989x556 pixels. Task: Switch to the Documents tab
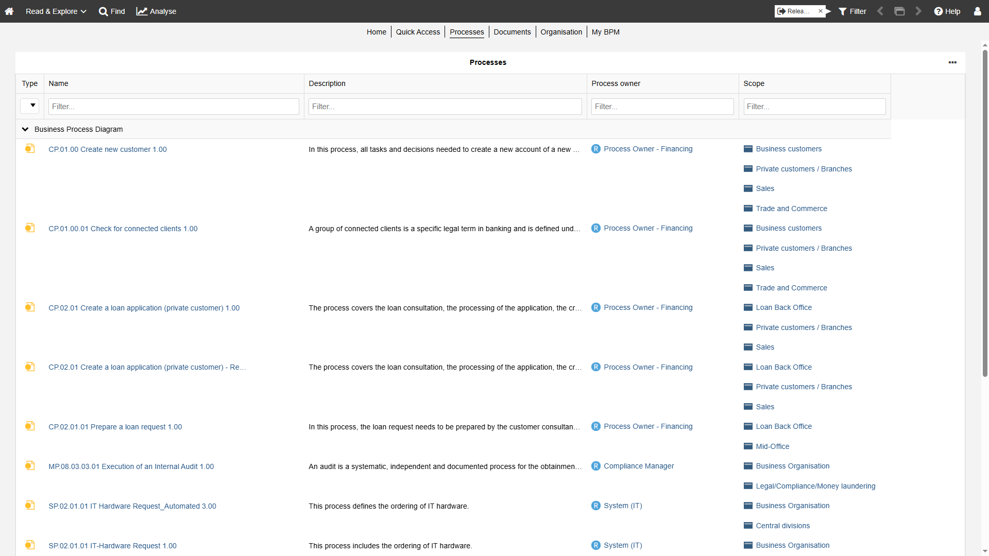tap(512, 32)
